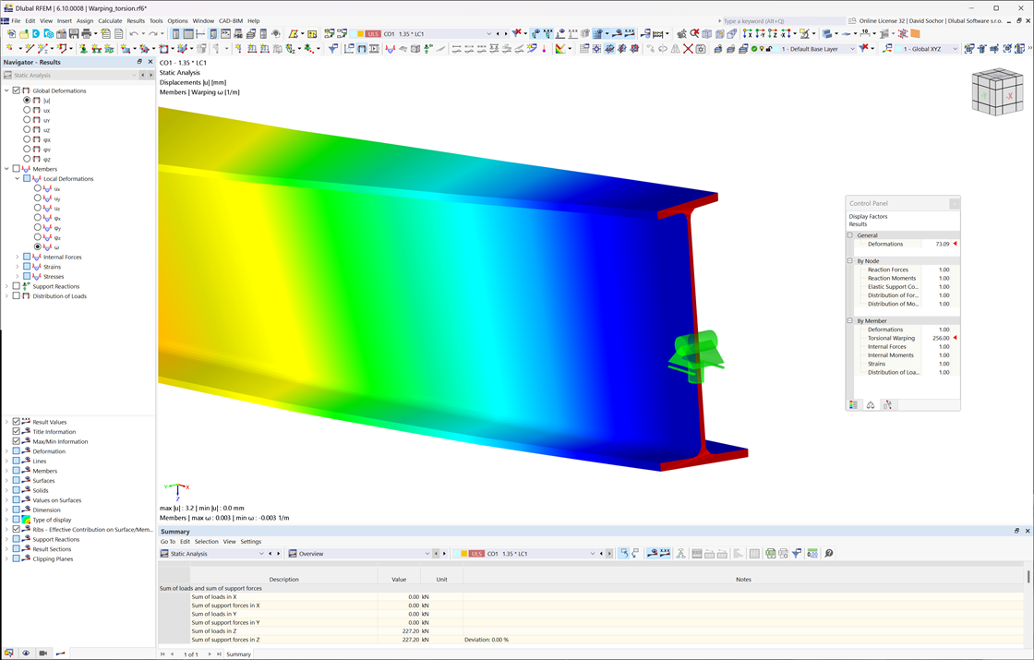
Task: Open the Settings menu in Summary panel
Action: [x=250, y=540]
